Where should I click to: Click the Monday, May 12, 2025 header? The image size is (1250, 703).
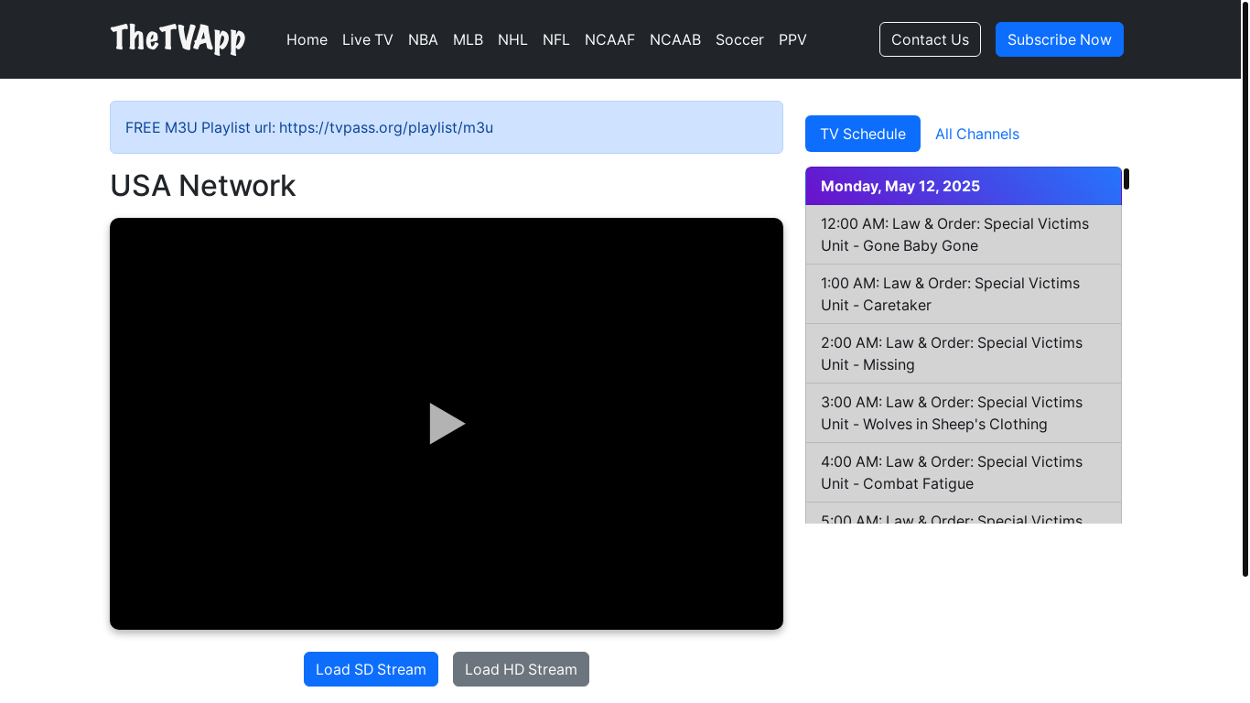964,186
